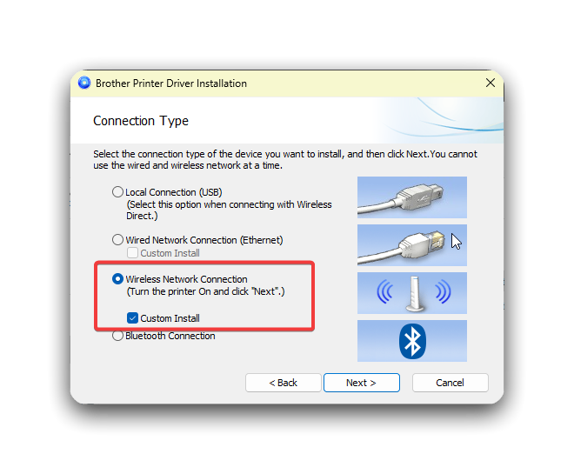Screen dimensions: 574x474
Task: Click the Brother installer disc icon
Action: tap(84, 83)
